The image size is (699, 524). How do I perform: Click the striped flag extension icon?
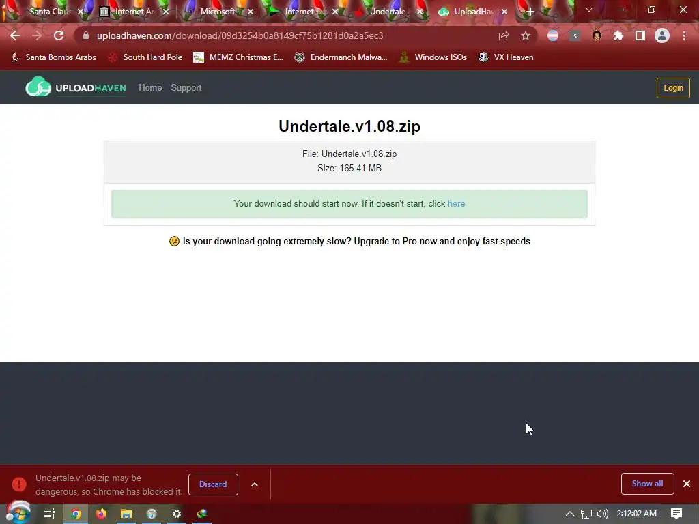point(553,35)
